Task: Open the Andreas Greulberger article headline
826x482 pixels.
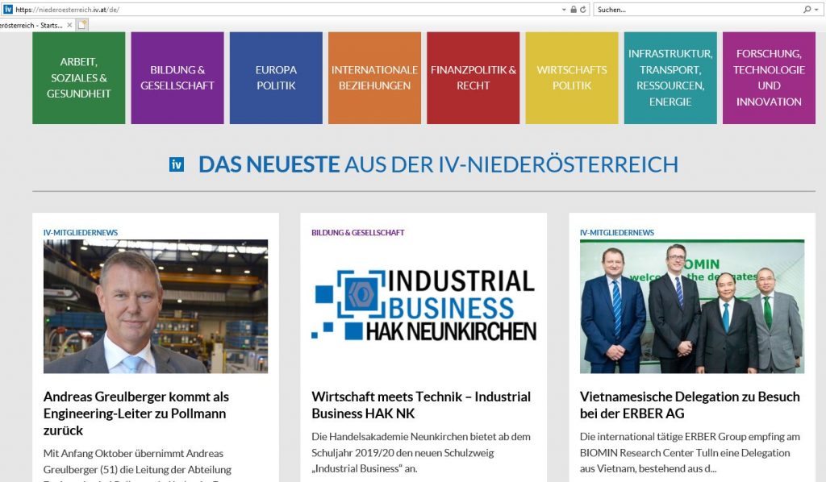Action: [x=136, y=413]
